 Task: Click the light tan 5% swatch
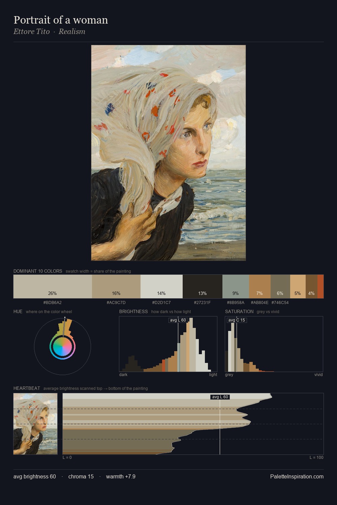click(x=298, y=287)
